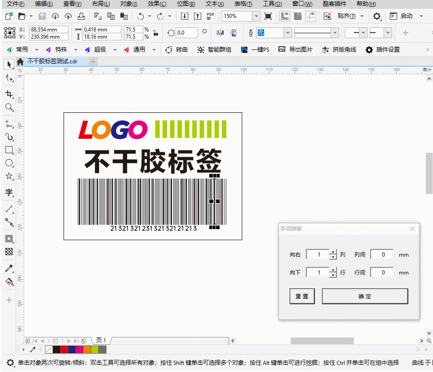Click the 列间 spacing input field
The image size is (433, 372).
(x=382, y=254)
